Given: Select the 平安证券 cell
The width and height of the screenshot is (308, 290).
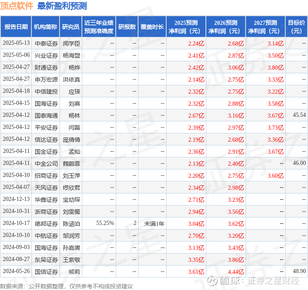Looking at the screenshot, I should coord(46,128).
